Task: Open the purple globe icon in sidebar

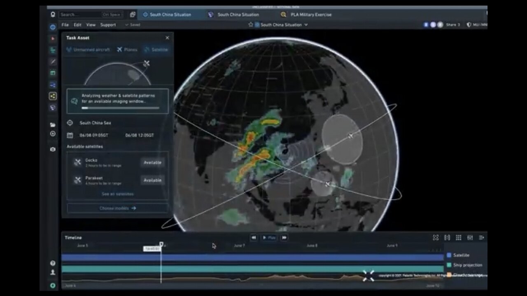Action: (53, 107)
